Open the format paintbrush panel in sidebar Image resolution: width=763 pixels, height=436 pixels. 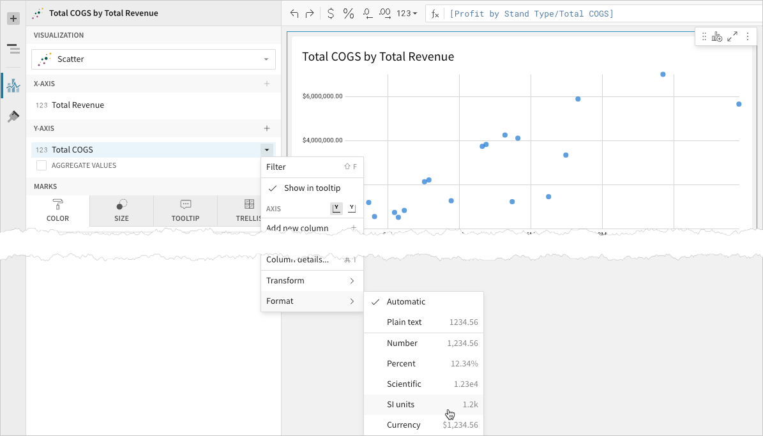tap(13, 117)
